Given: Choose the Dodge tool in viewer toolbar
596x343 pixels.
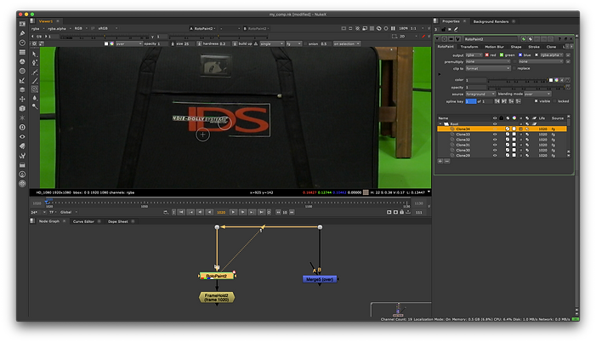Looking at the screenshot, I should click(35, 106).
